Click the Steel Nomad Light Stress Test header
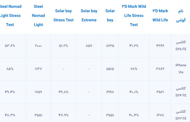This screenshot has width=190, height=122. [x=10, y=15]
